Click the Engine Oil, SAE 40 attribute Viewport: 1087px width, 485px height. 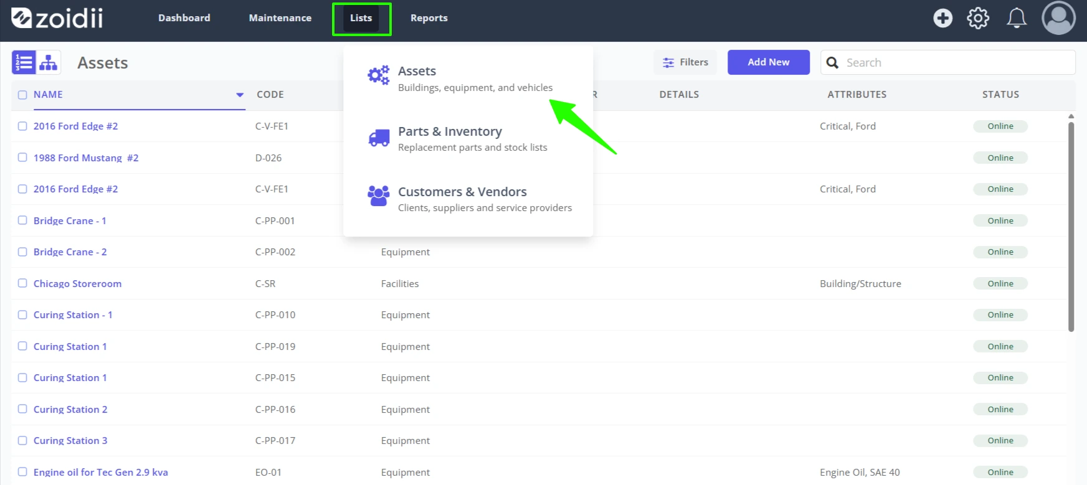click(860, 472)
